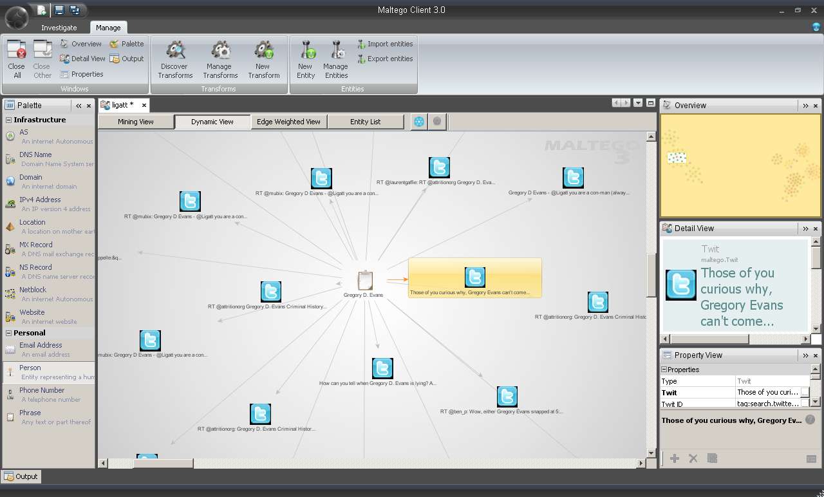Open the Investigate ribbon tab
This screenshot has width=824, height=497.
pos(59,28)
